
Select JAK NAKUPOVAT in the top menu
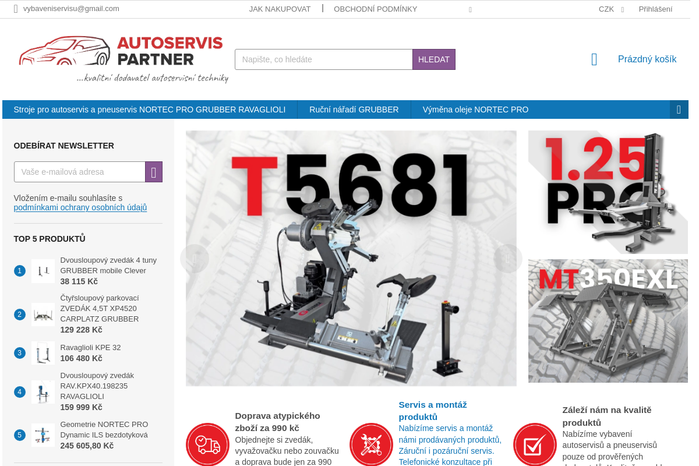click(x=280, y=9)
